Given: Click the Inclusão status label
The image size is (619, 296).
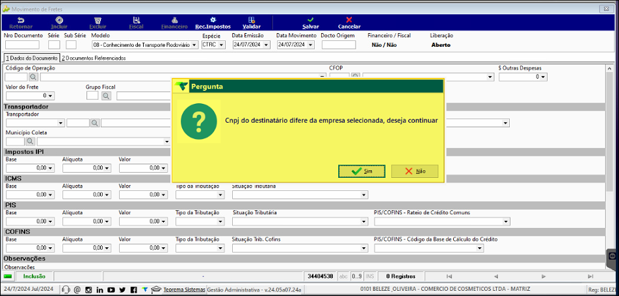Looking at the screenshot, I should tap(34, 277).
